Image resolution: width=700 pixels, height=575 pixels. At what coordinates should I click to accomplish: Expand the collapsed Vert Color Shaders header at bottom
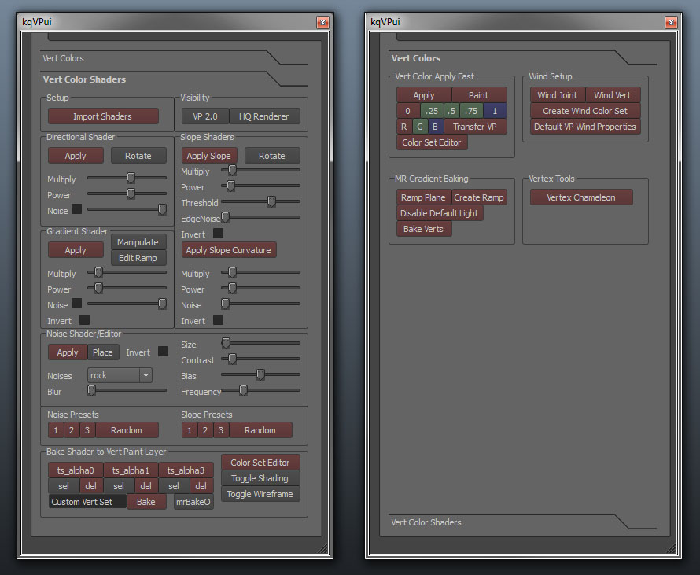point(426,522)
